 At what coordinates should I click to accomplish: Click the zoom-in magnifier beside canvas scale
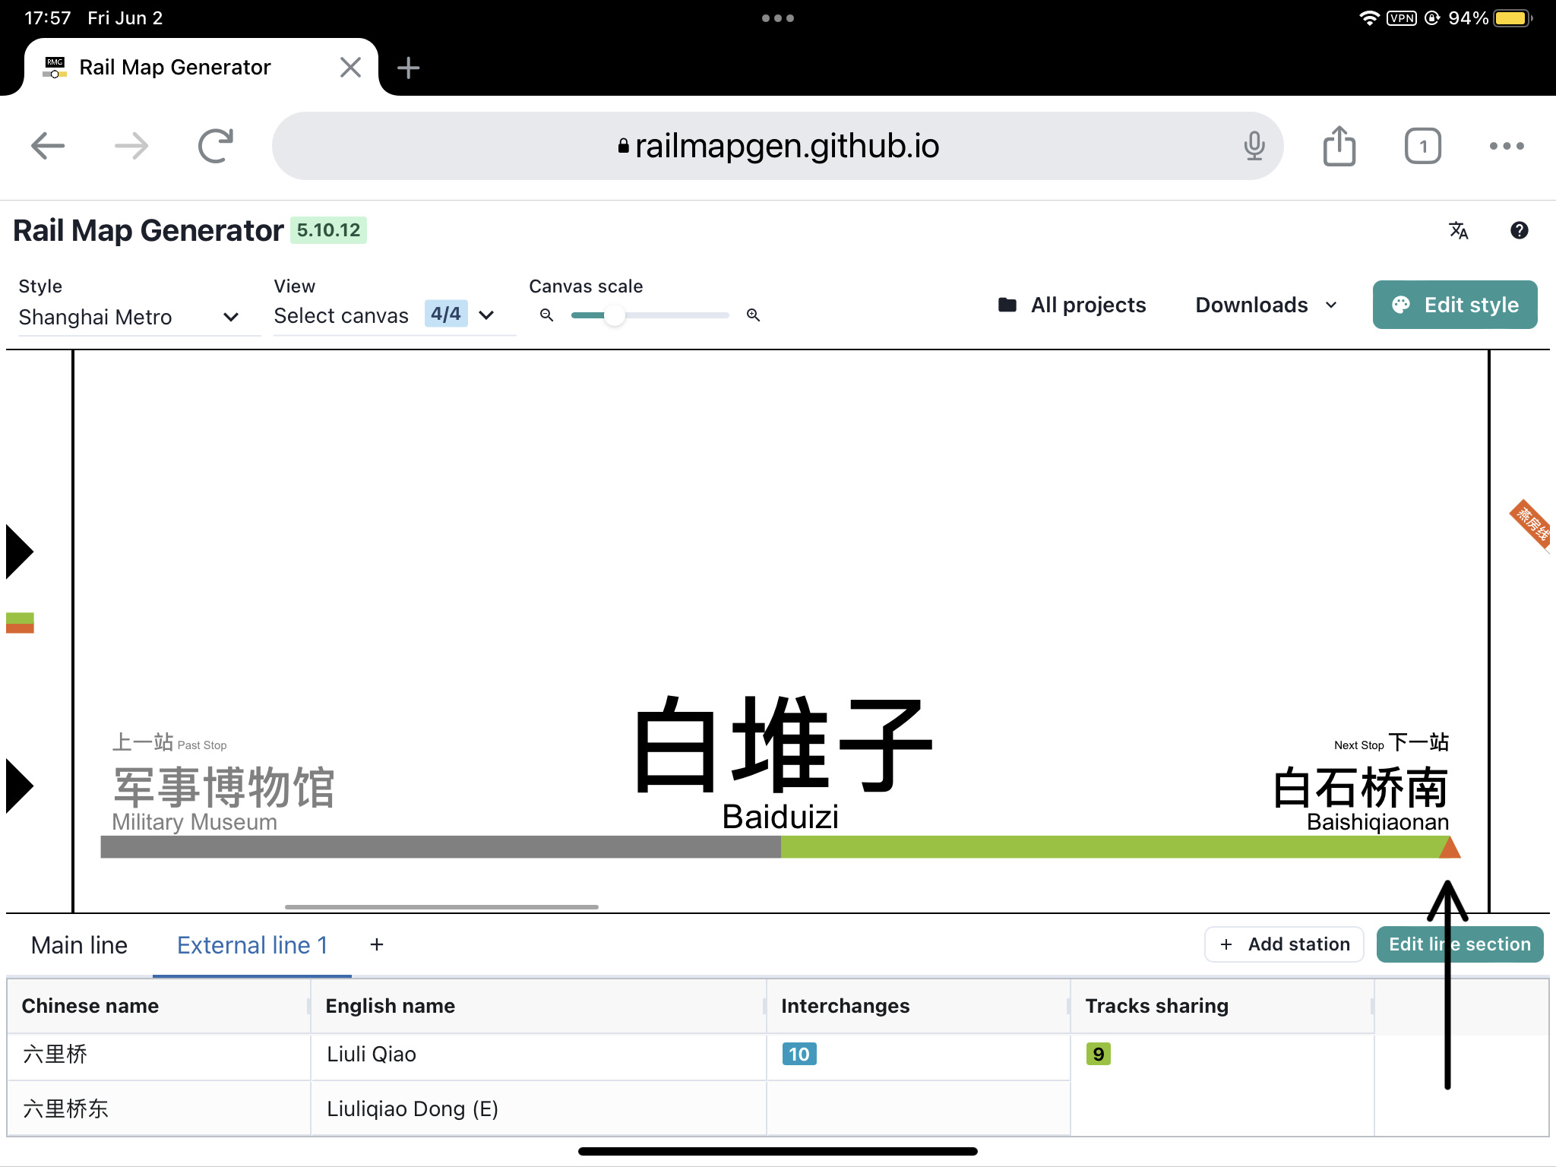pos(753,315)
